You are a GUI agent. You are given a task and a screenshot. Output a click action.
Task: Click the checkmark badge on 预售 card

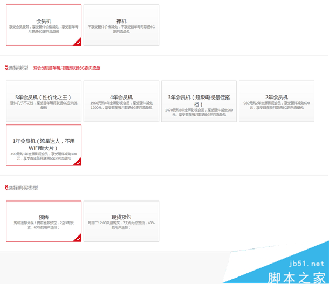[x=78, y=239]
